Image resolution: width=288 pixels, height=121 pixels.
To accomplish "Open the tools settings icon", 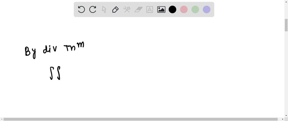I will [x=127, y=10].
